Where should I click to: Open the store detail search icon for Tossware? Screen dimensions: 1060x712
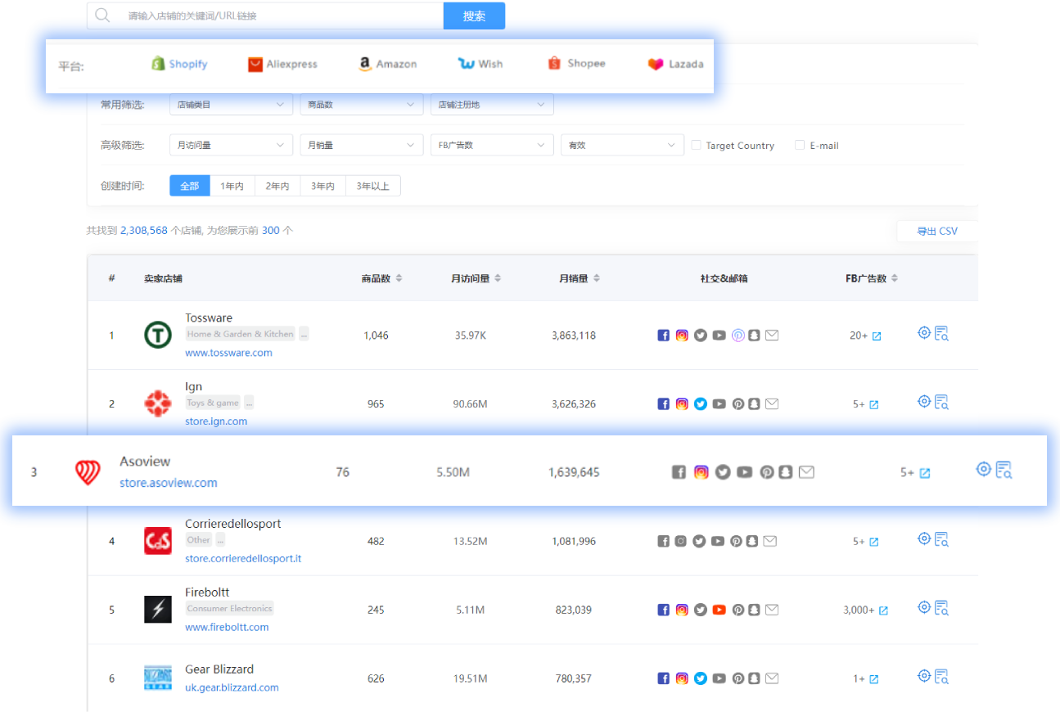941,333
